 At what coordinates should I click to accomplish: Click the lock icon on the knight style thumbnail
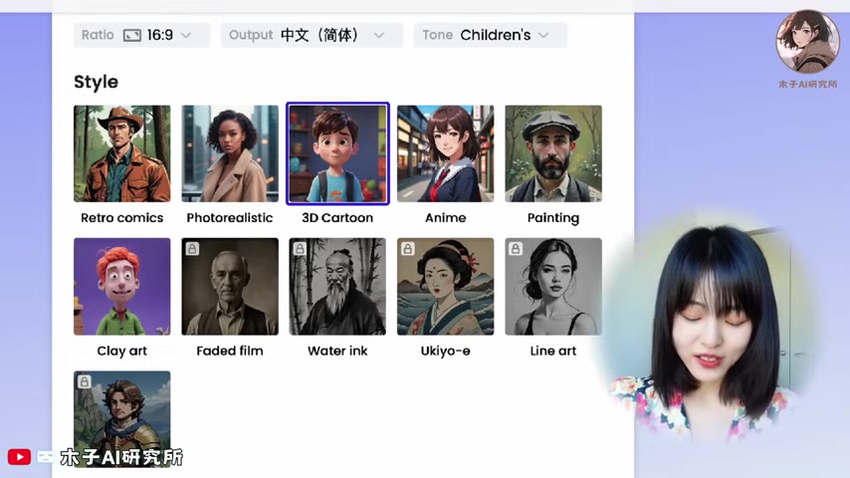[x=84, y=381]
